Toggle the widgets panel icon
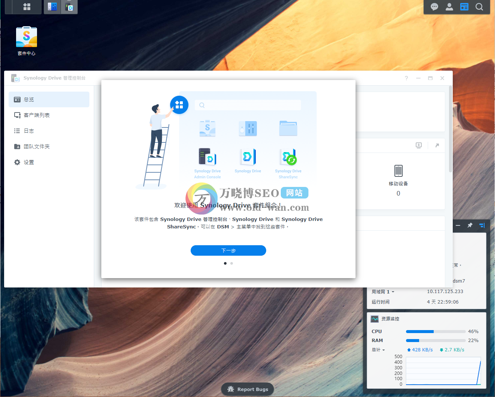The image size is (495, 397). [x=464, y=7]
